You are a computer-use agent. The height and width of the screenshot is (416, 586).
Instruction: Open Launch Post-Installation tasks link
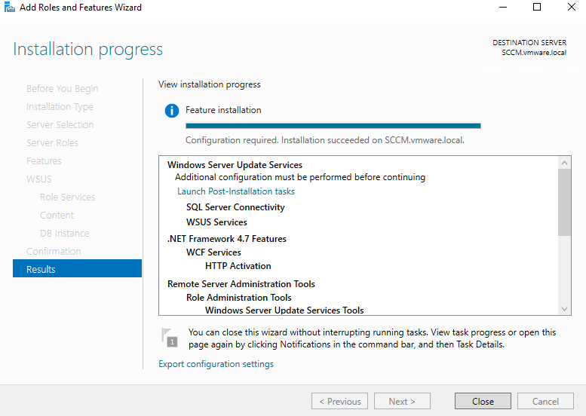[x=235, y=191]
